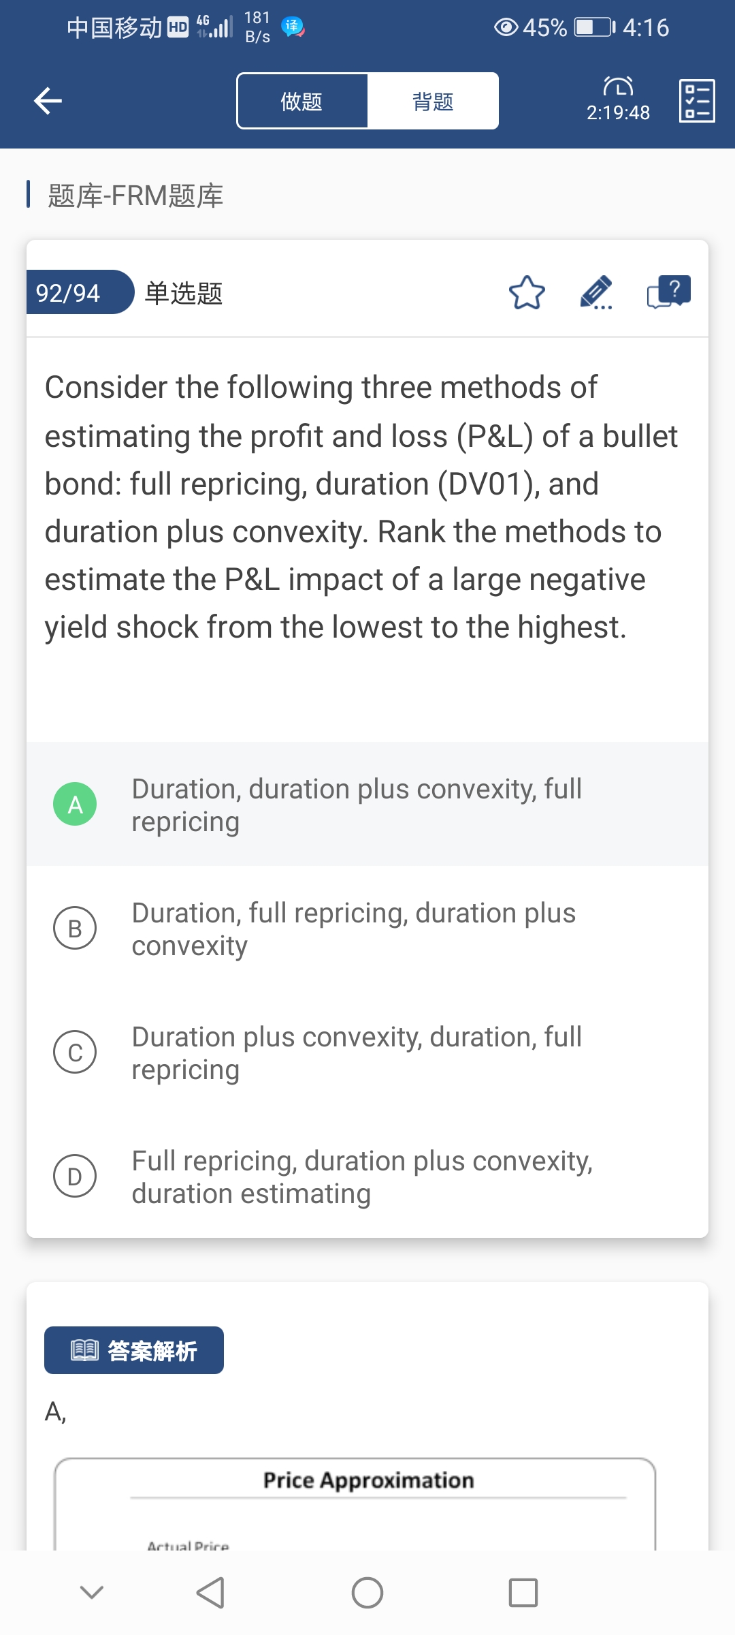Open the pencil note-taking icon
This screenshot has height=1635, width=735.
click(596, 293)
